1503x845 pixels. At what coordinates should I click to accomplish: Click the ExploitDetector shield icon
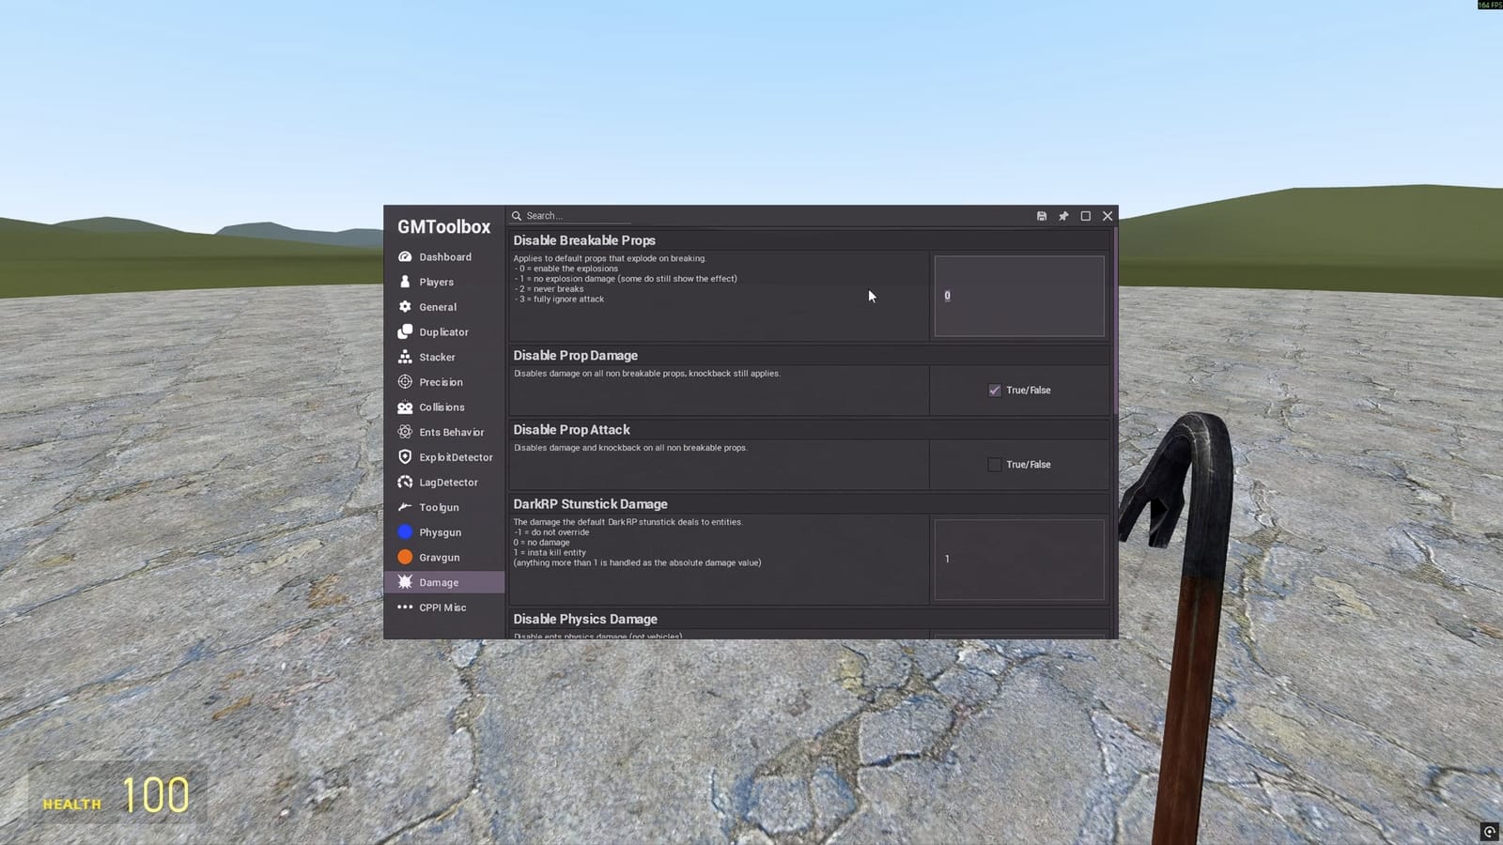(x=405, y=457)
